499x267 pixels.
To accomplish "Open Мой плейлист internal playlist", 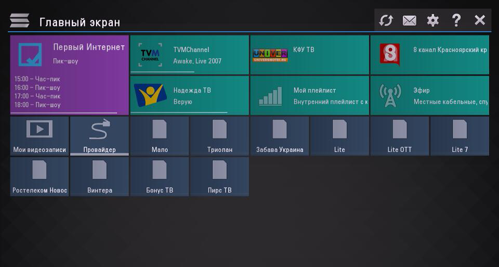I will coord(309,95).
